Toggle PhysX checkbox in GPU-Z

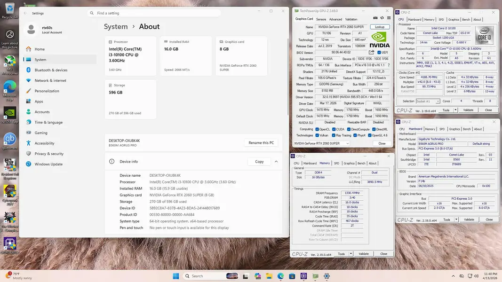pyautogui.click(x=355, y=135)
